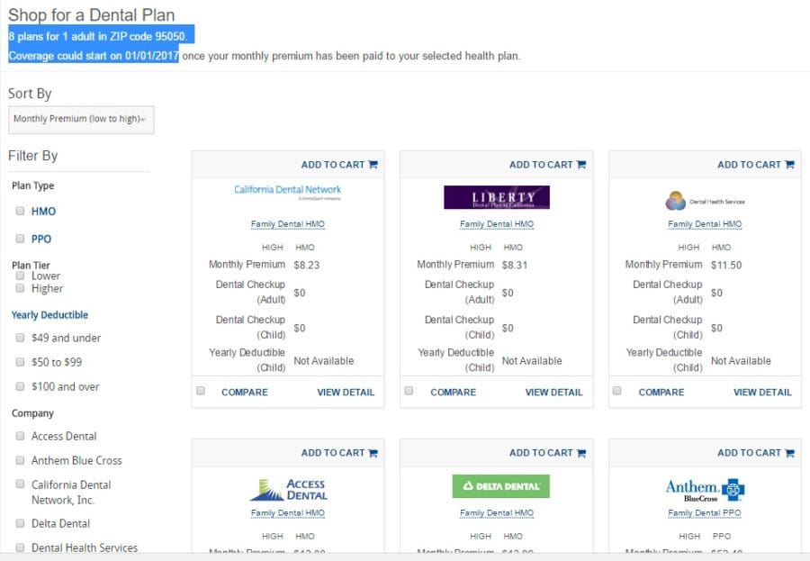Click the Liberty Dental Plan logo
810x561 pixels.
pyautogui.click(x=496, y=197)
